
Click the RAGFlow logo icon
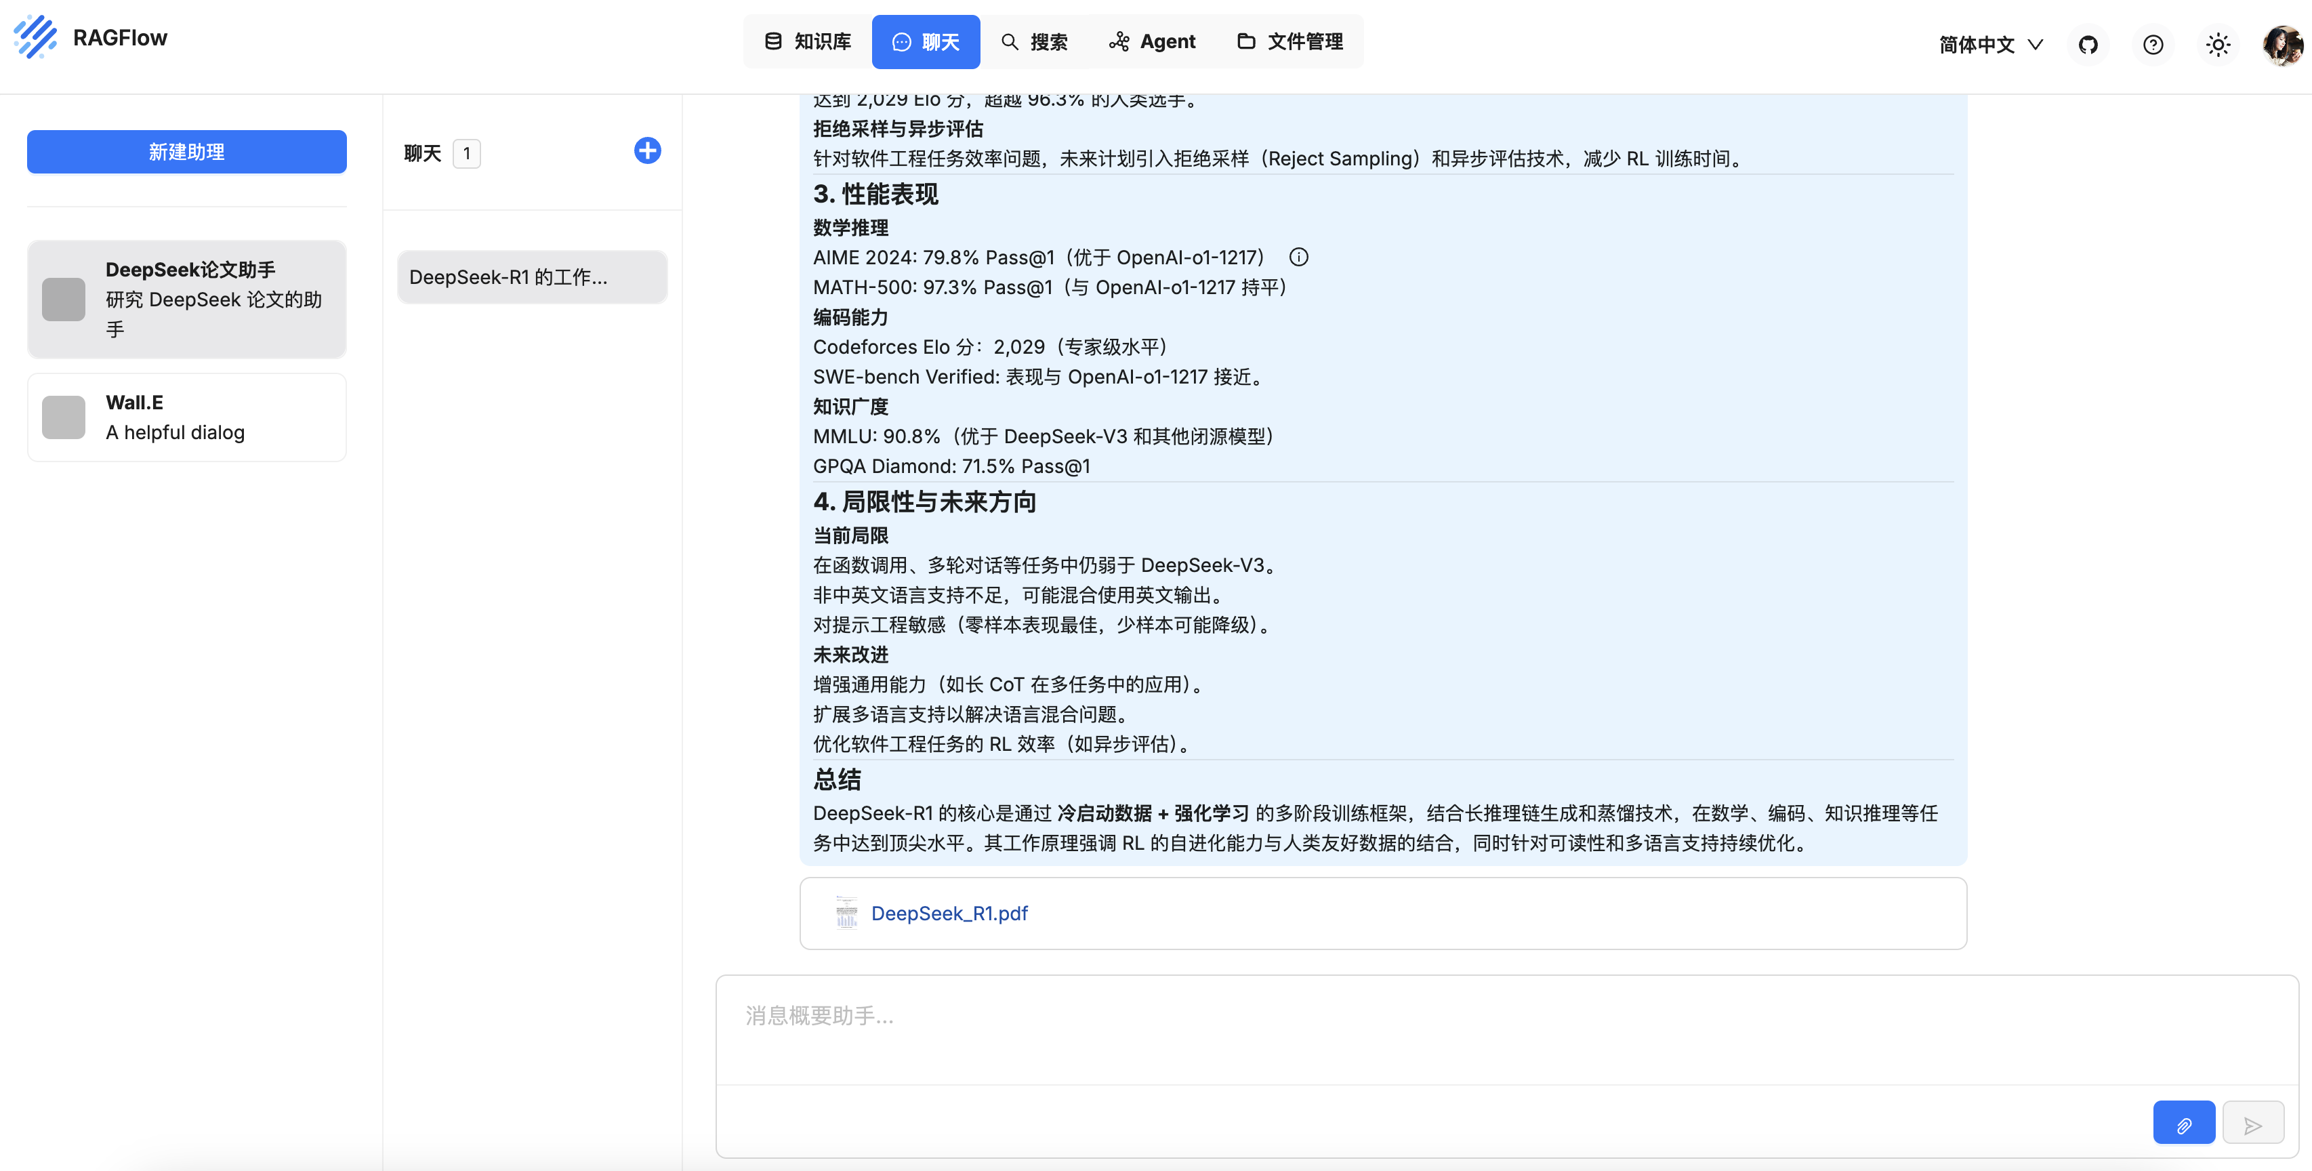[36, 38]
